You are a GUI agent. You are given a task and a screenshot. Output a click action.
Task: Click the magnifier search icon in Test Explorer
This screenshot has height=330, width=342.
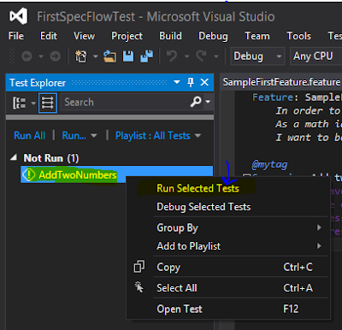tap(196, 102)
